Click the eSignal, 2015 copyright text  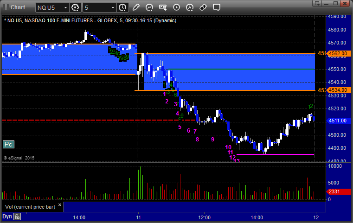[19, 158]
